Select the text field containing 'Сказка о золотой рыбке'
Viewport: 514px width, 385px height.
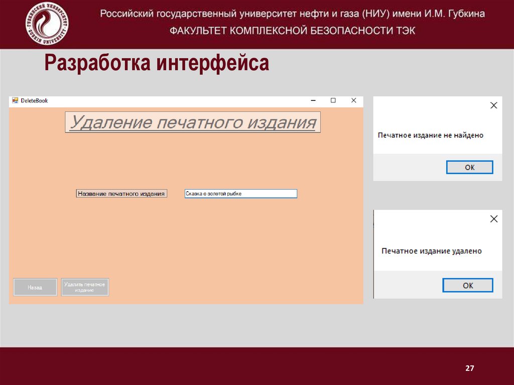click(240, 193)
